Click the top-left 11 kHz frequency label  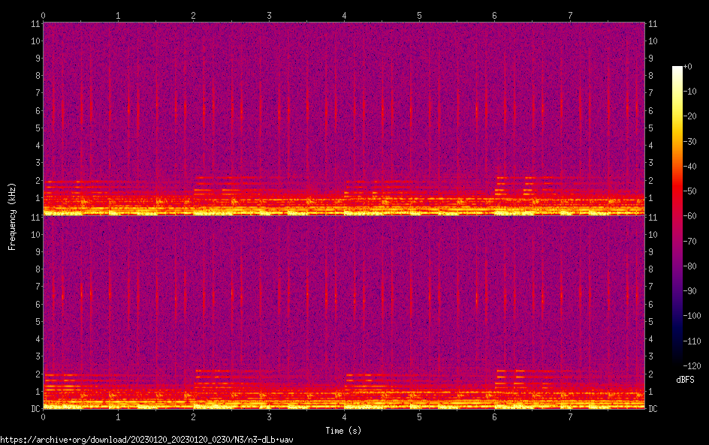pos(35,24)
